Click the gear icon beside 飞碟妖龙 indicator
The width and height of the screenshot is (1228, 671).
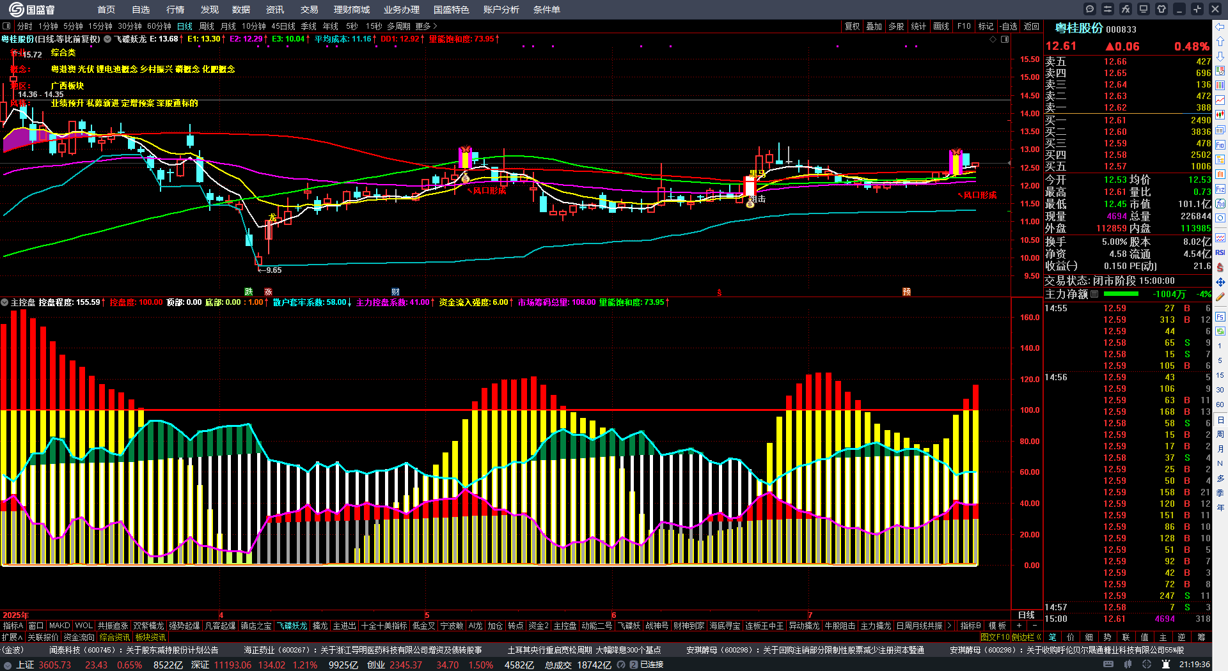pos(108,39)
